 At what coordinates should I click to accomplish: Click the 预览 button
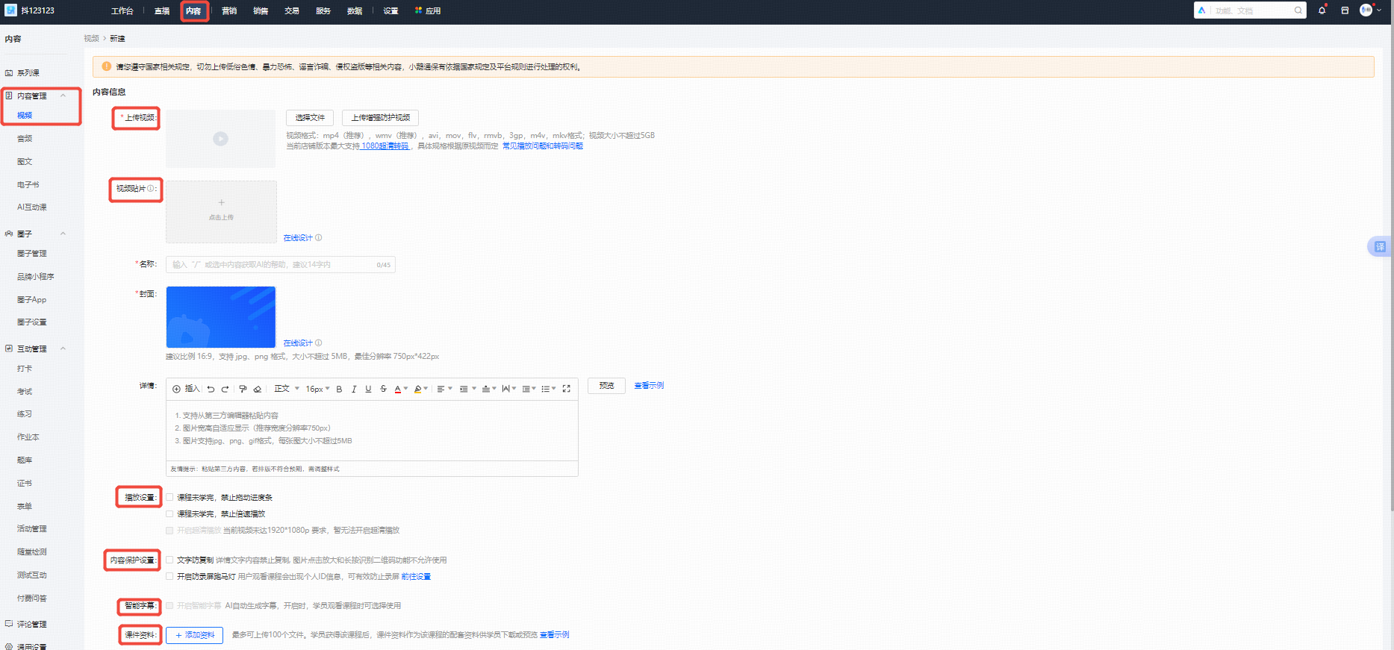pyautogui.click(x=606, y=386)
